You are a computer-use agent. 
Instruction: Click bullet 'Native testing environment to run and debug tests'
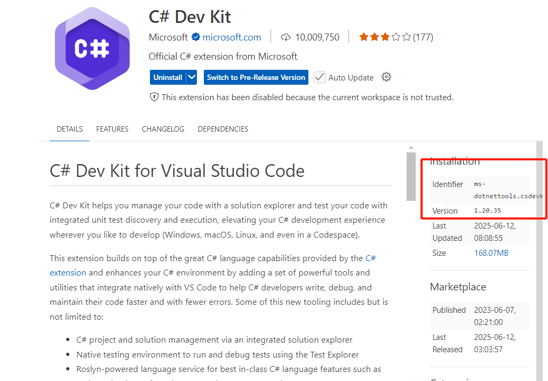click(x=217, y=354)
